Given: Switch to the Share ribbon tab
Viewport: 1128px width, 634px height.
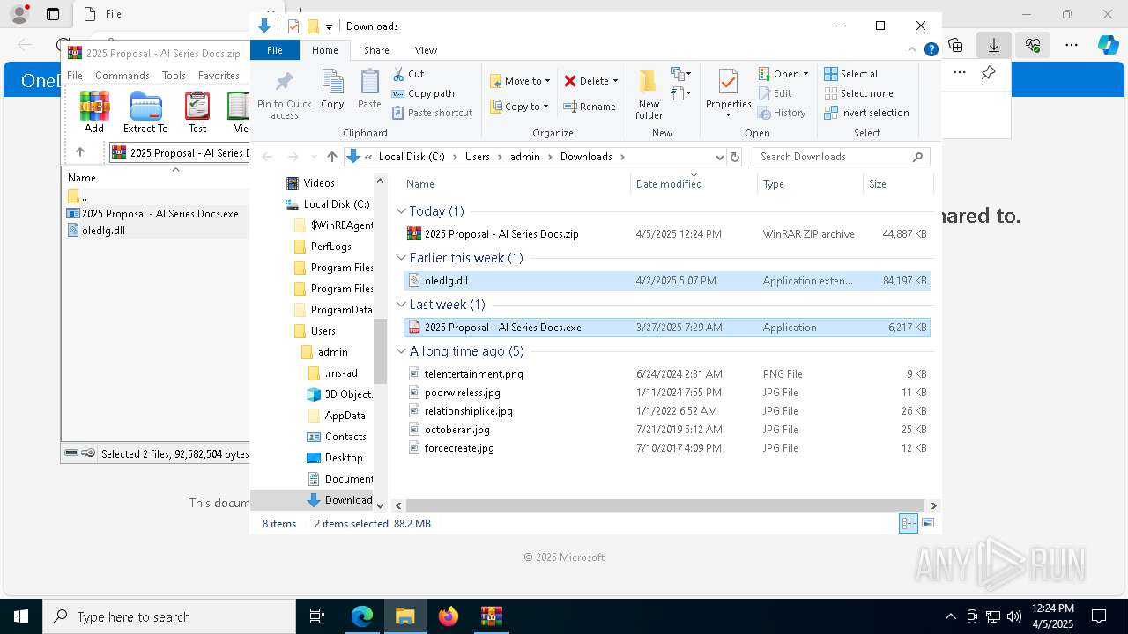Looking at the screenshot, I should (376, 50).
